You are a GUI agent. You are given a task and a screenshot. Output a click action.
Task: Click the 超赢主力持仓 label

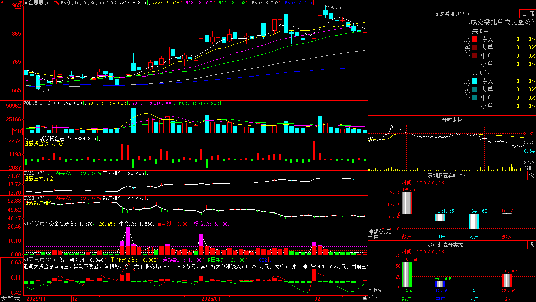39,179
